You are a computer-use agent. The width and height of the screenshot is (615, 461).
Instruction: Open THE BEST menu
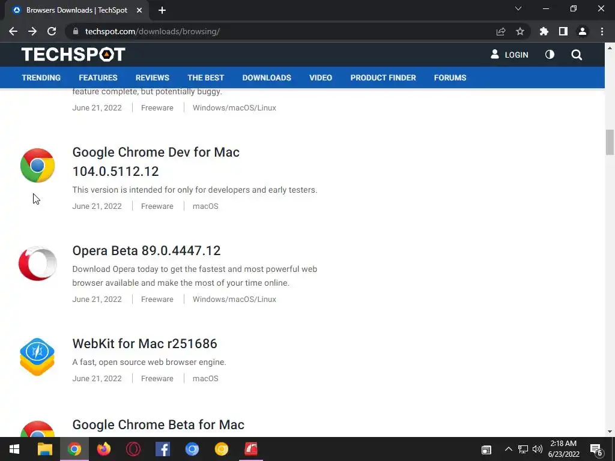pos(205,77)
